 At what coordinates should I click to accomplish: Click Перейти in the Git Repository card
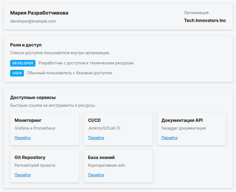(23, 175)
